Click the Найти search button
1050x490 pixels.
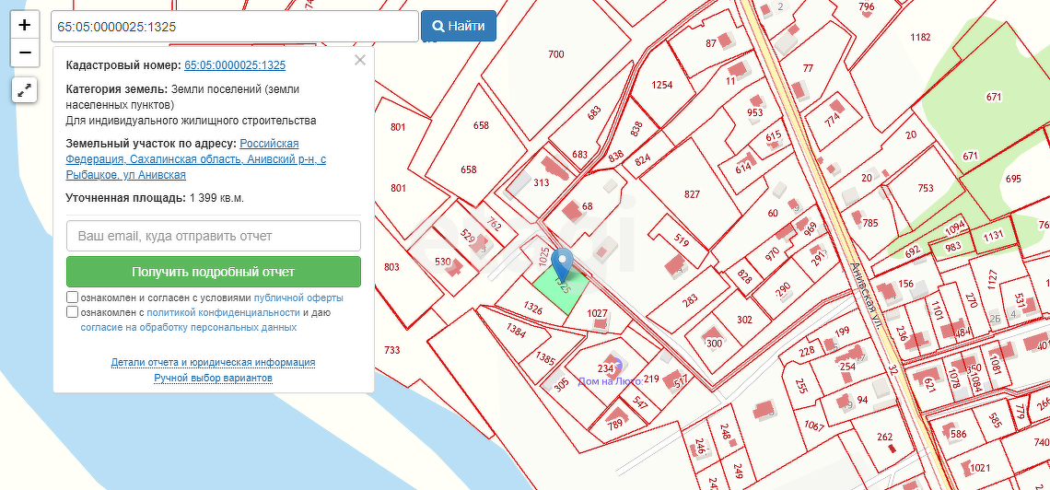pyautogui.click(x=459, y=27)
